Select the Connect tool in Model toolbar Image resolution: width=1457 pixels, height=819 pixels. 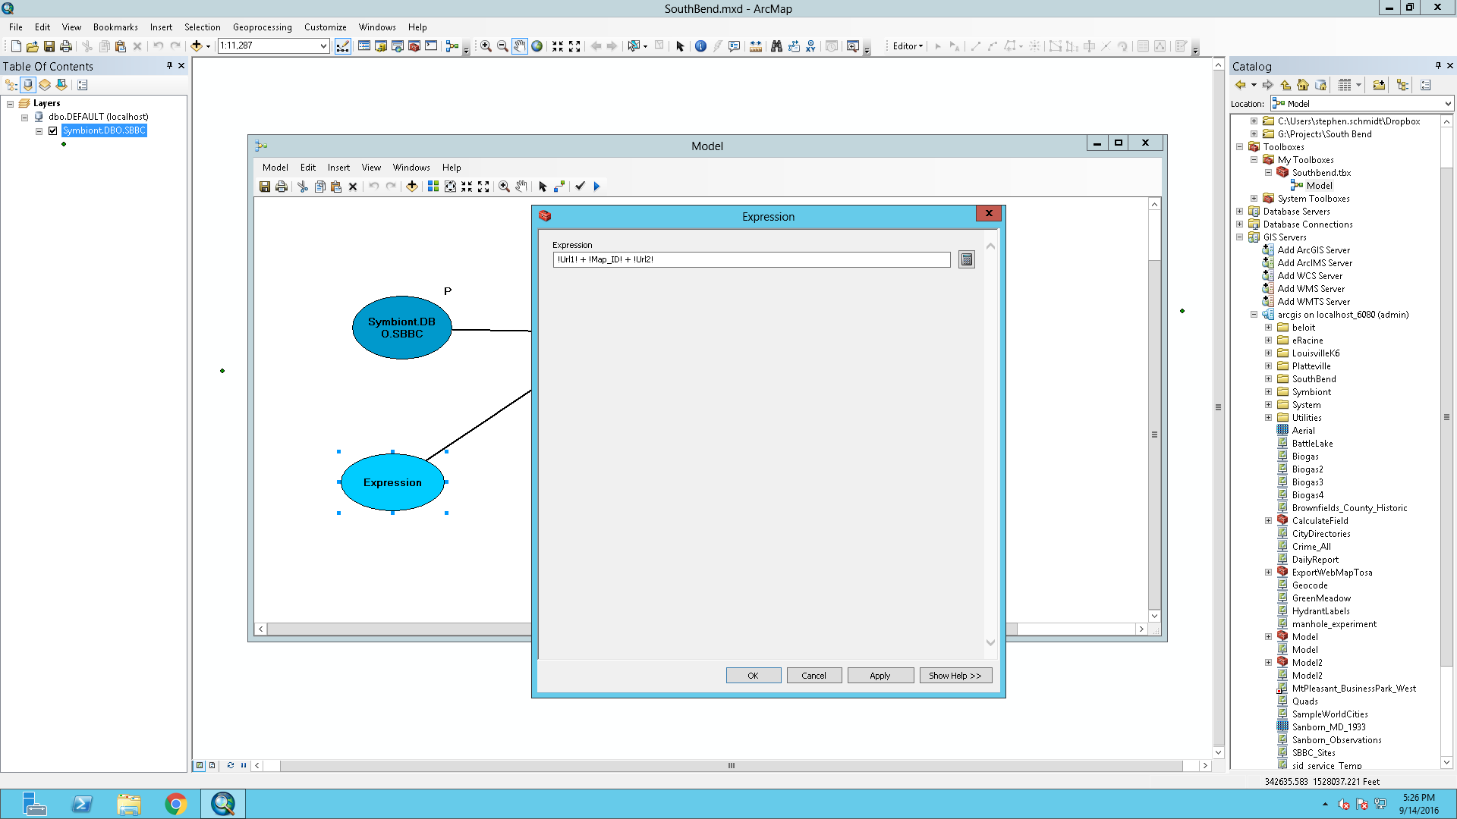(x=559, y=187)
